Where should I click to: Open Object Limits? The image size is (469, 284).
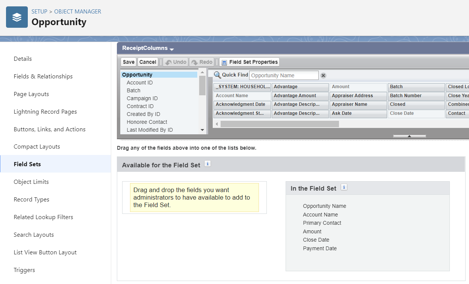pos(31,182)
